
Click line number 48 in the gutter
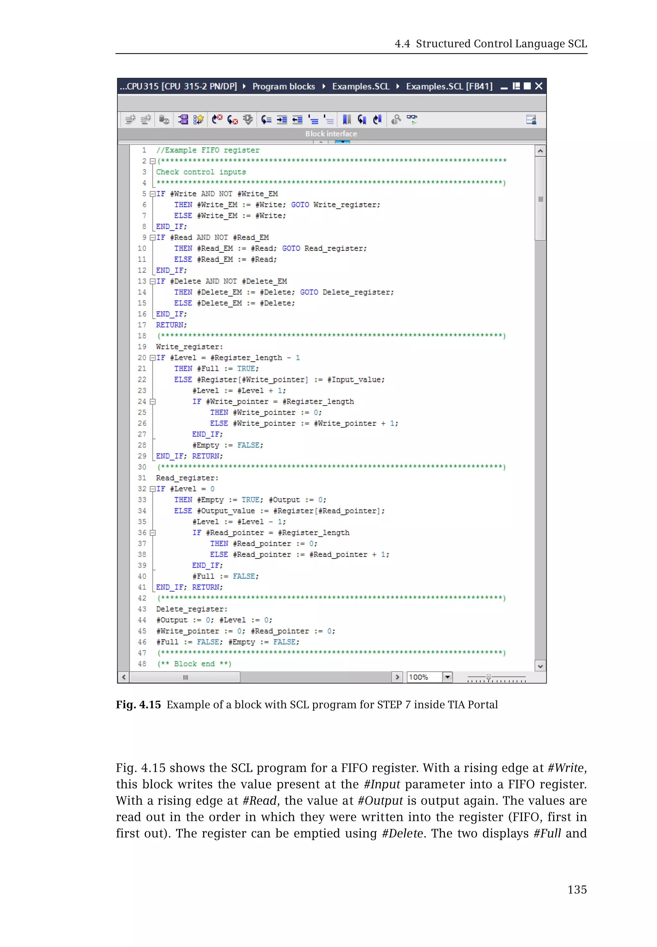[142, 664]
